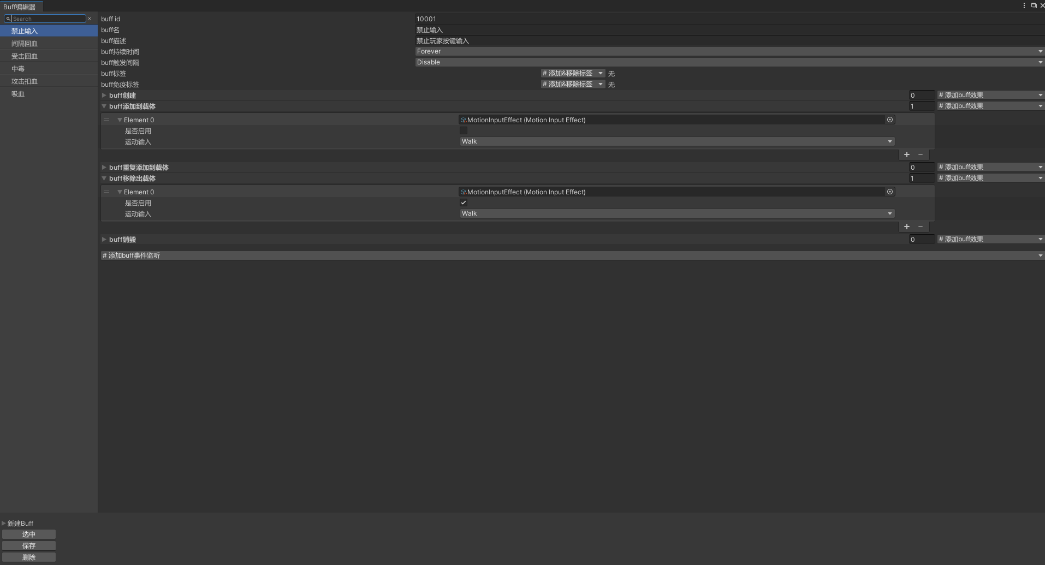Grab drag handle of Element 0 under buff移除出载体

point(106,192)
